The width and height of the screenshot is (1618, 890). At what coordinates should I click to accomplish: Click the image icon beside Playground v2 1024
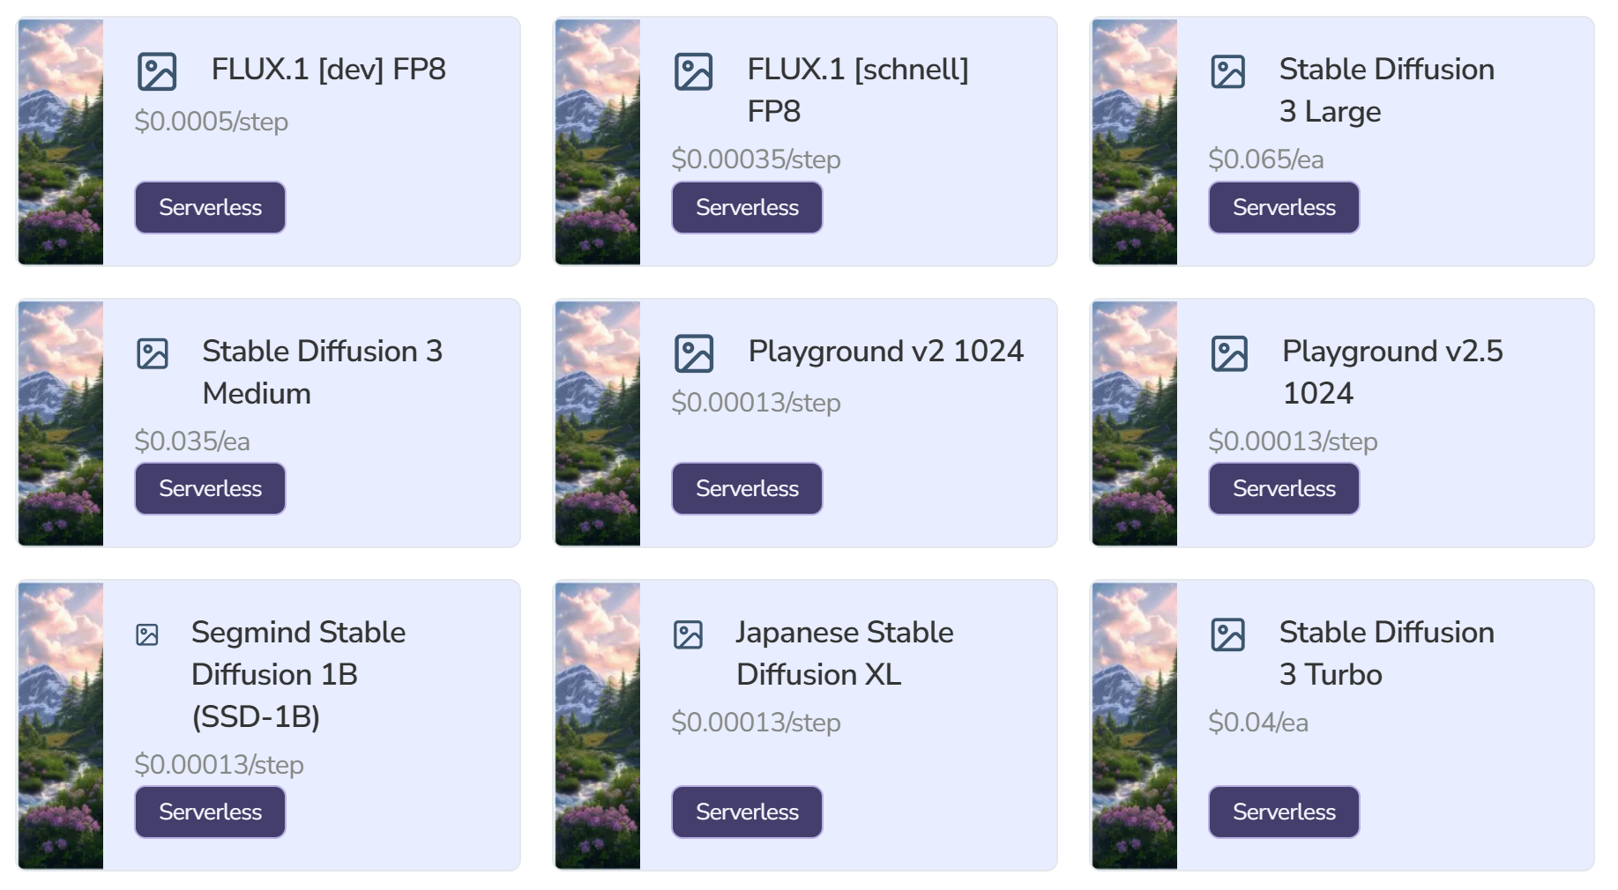[x=694, y=353]
